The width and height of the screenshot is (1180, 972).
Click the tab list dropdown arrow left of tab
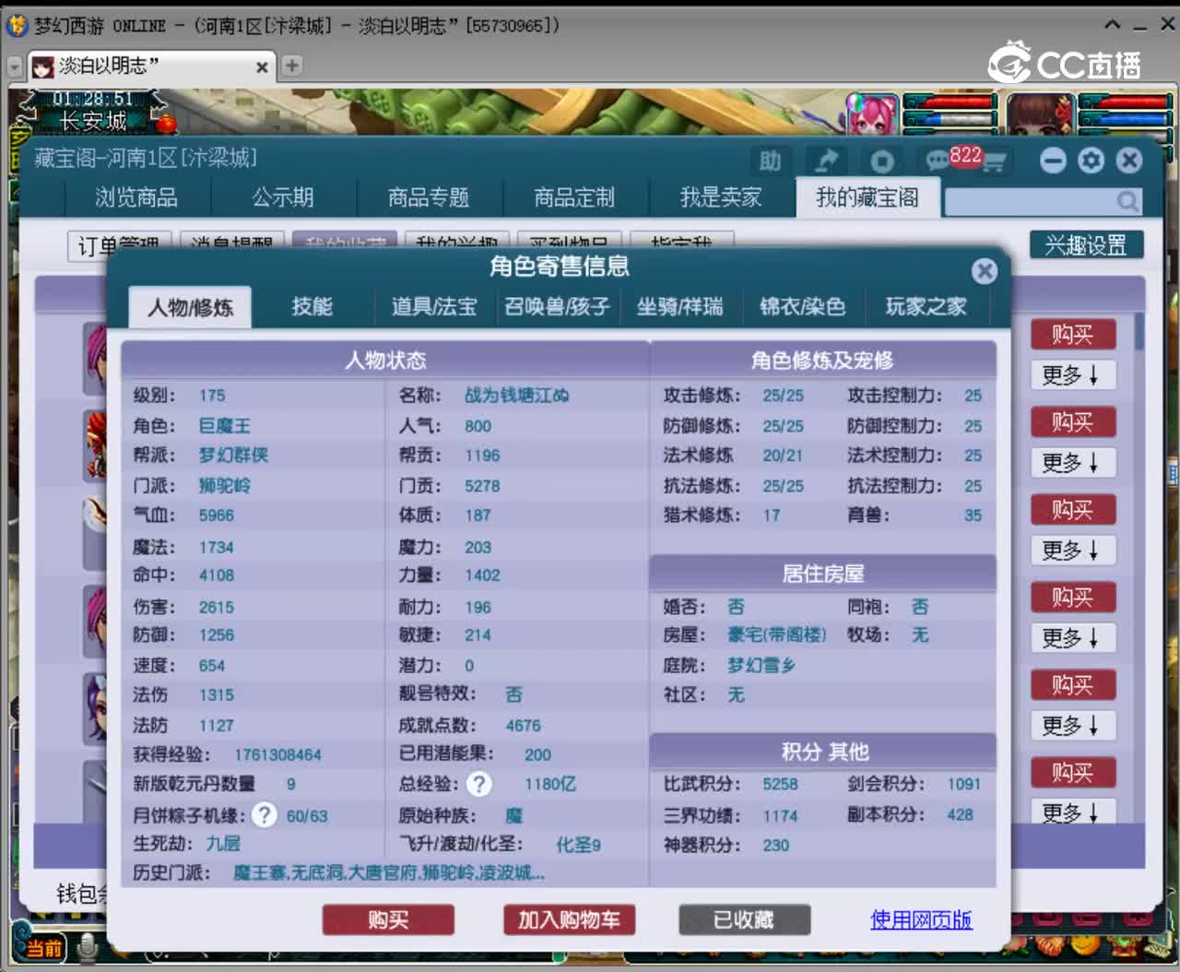(14, 66)
